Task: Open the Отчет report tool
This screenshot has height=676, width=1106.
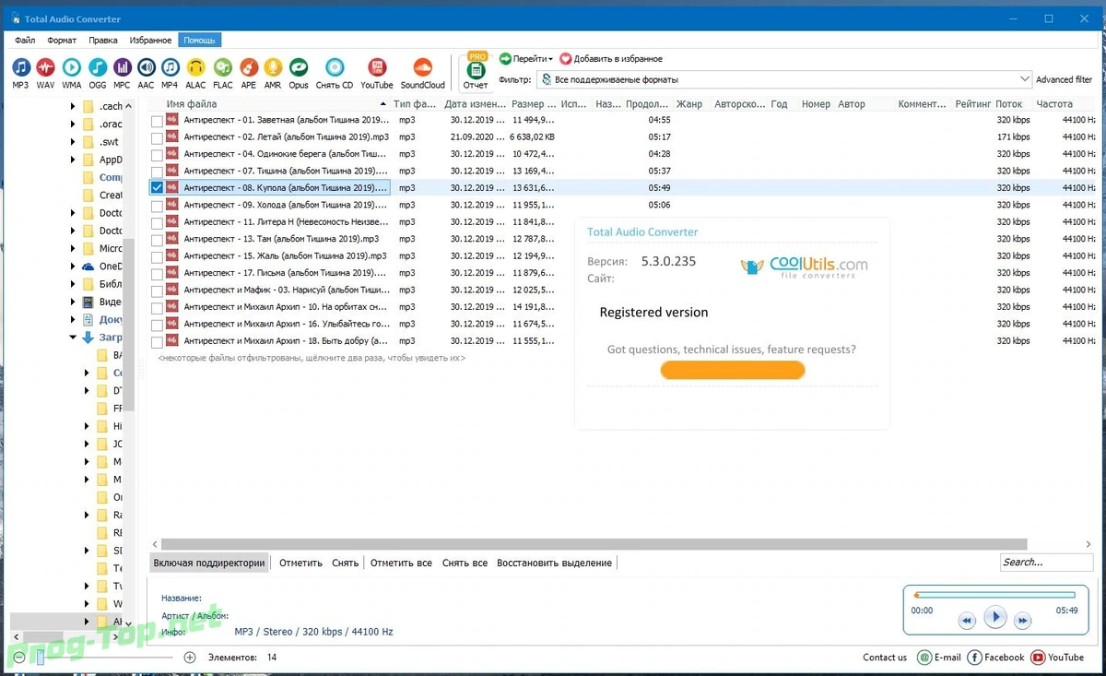Action: coord(476,70)
